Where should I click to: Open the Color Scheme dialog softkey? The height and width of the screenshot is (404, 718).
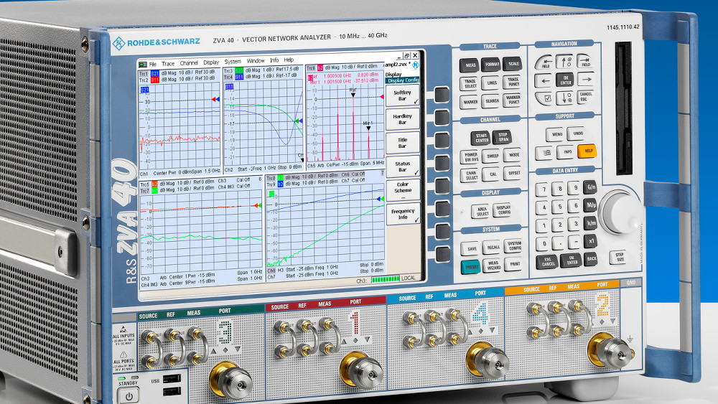(403, 190)
